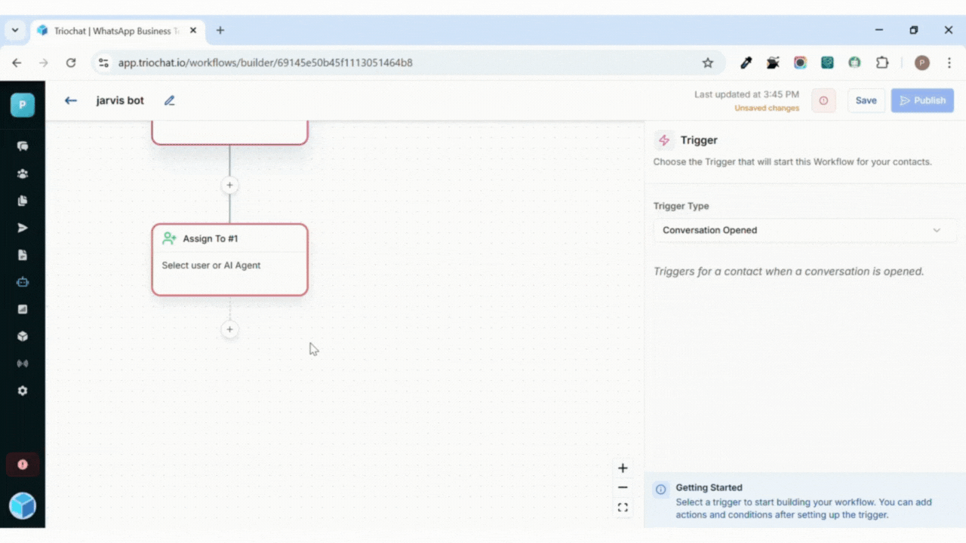Screen dimensions: 966x543
Task: Open the media gallery icon in the sidebar
Action: coord(23,309)
